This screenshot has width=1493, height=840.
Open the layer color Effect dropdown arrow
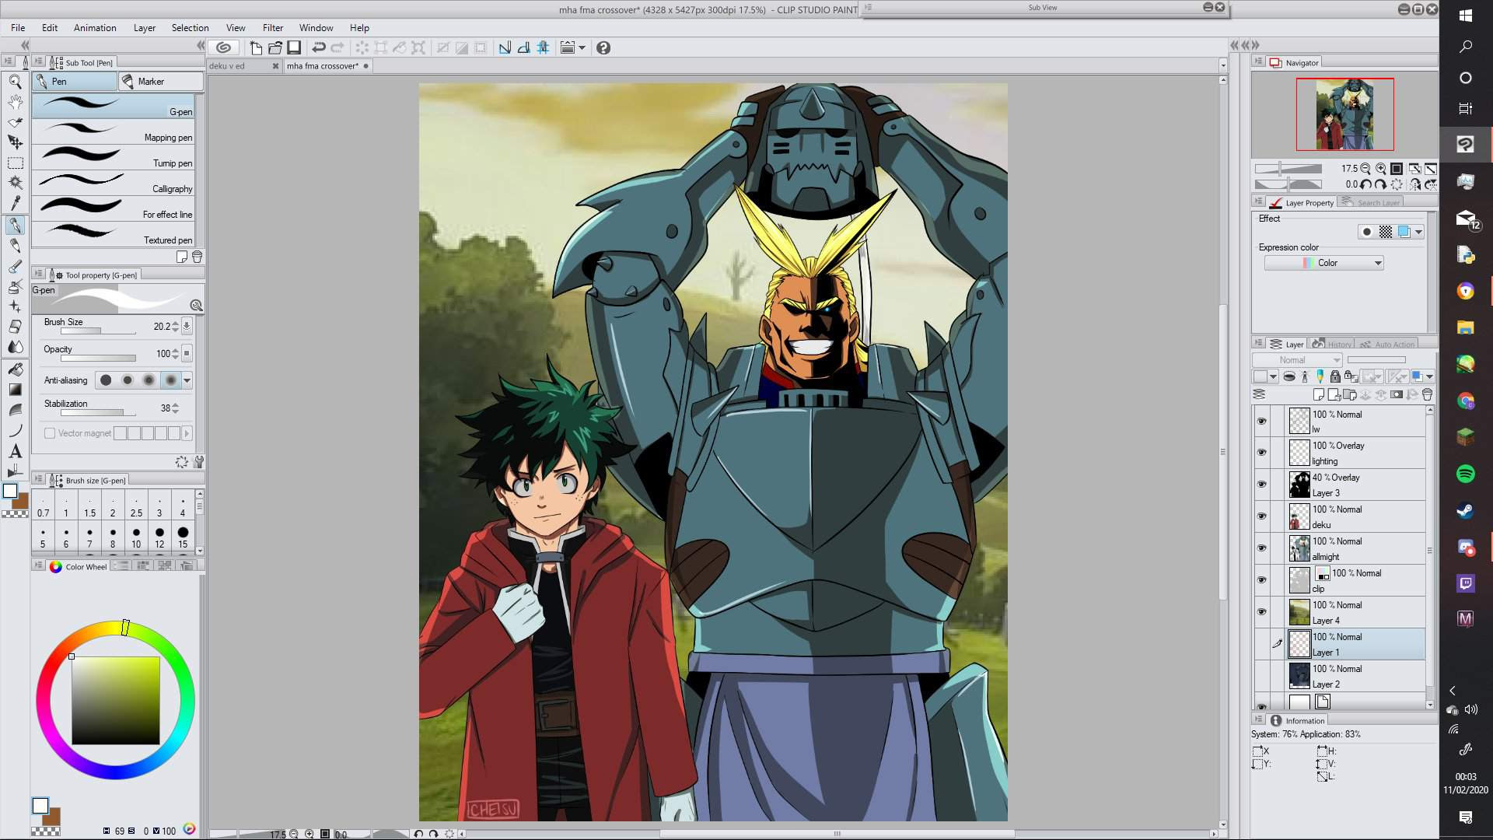[x=1418, y=232]
